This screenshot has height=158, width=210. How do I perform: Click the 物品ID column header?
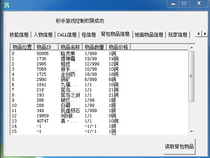(46, 47)
